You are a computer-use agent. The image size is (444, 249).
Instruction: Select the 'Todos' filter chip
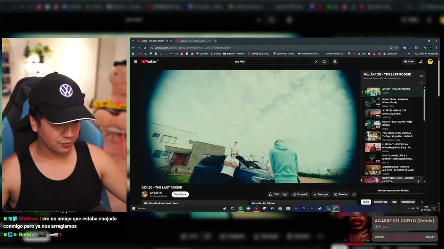[366, 202]
